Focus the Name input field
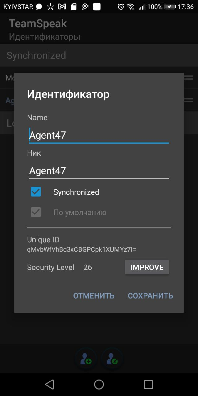 [x=99, y=135]
